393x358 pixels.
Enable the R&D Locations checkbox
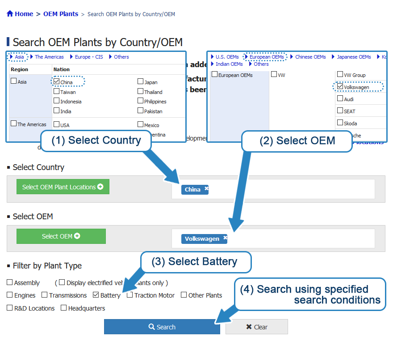9,308
